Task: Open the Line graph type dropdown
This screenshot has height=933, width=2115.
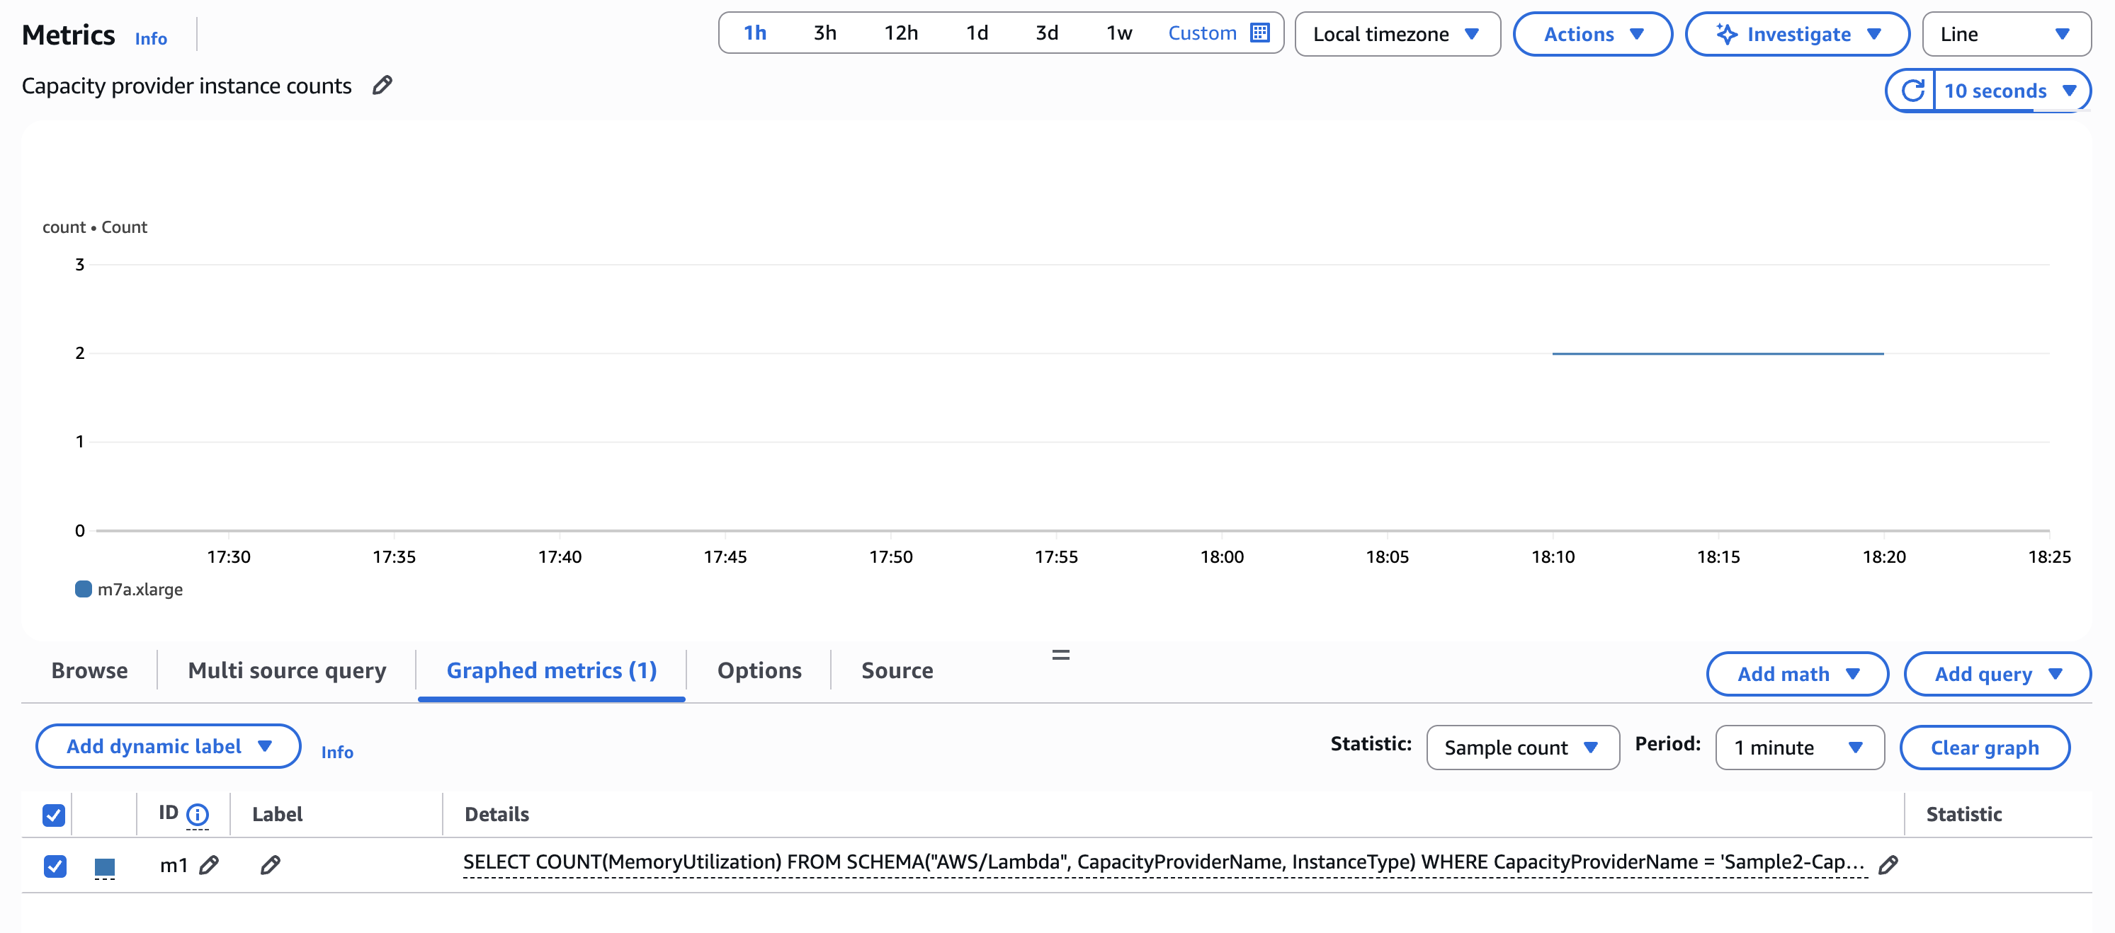Action: [2006, 34]
